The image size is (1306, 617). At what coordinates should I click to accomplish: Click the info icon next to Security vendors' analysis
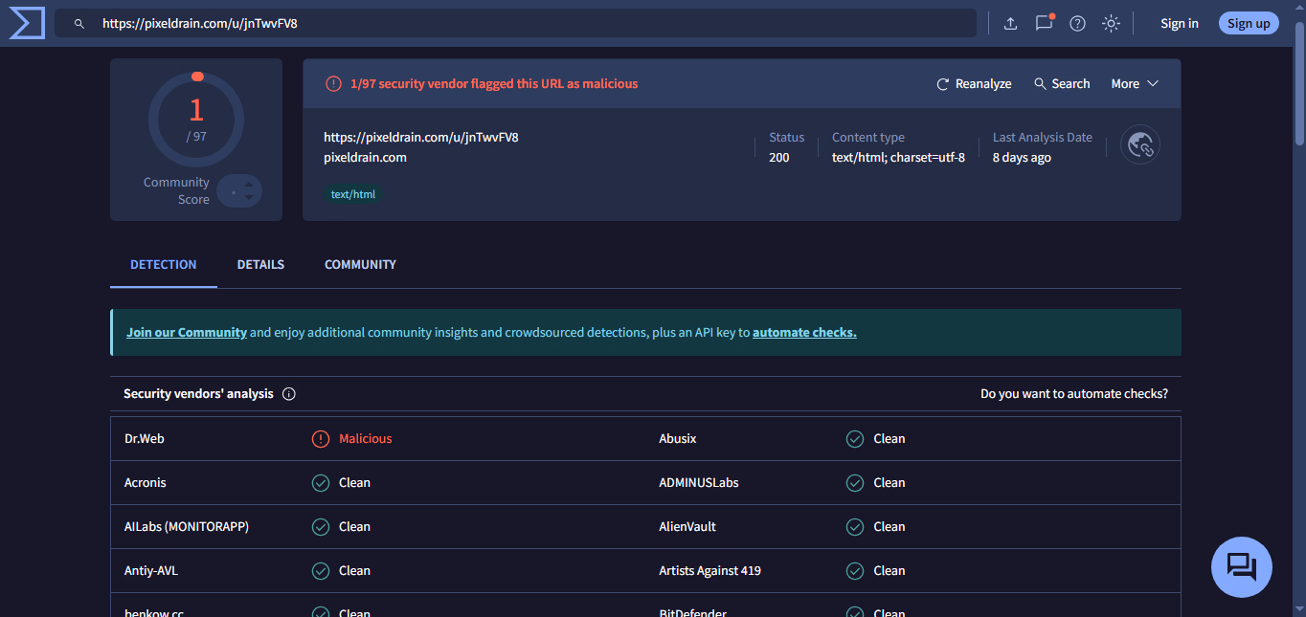(x=289, y=394)
